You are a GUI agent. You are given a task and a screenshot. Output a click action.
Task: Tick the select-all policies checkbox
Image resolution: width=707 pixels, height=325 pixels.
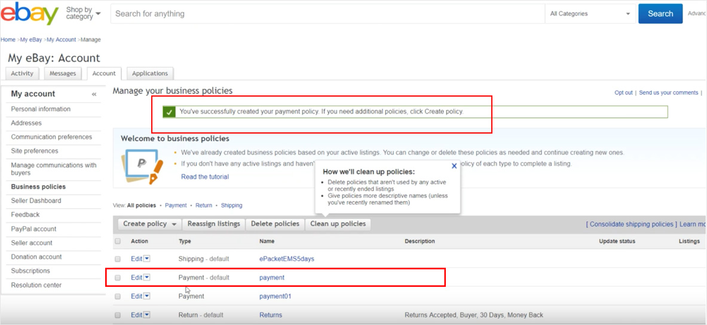(x=118, y=242)
